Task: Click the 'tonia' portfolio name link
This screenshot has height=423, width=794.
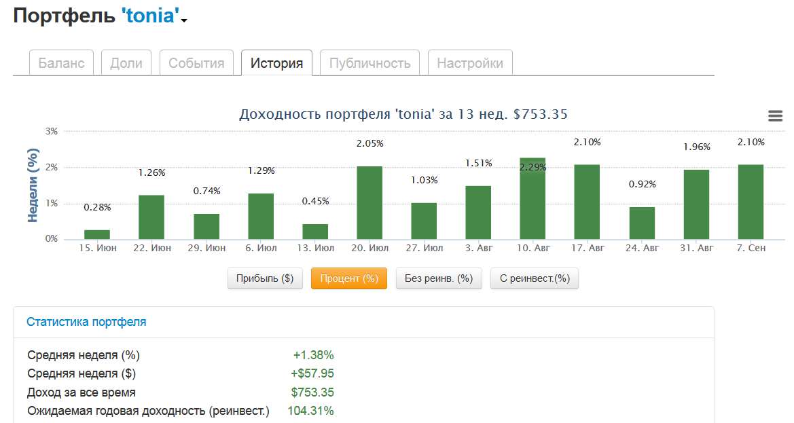Action: pyautogui.click(x=149, y=16)
